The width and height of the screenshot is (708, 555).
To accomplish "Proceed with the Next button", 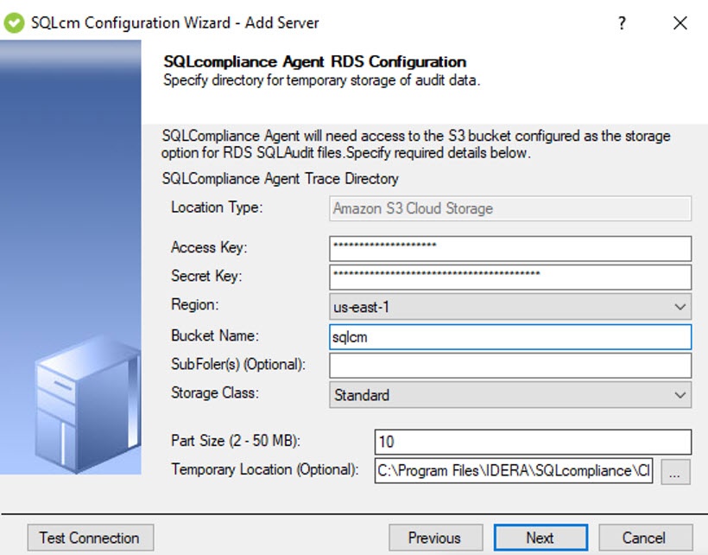I will (540, 538).
